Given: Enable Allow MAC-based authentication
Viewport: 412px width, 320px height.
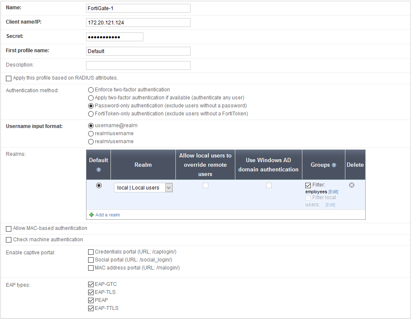Looking at the screenshot, I should pos(9,229).
